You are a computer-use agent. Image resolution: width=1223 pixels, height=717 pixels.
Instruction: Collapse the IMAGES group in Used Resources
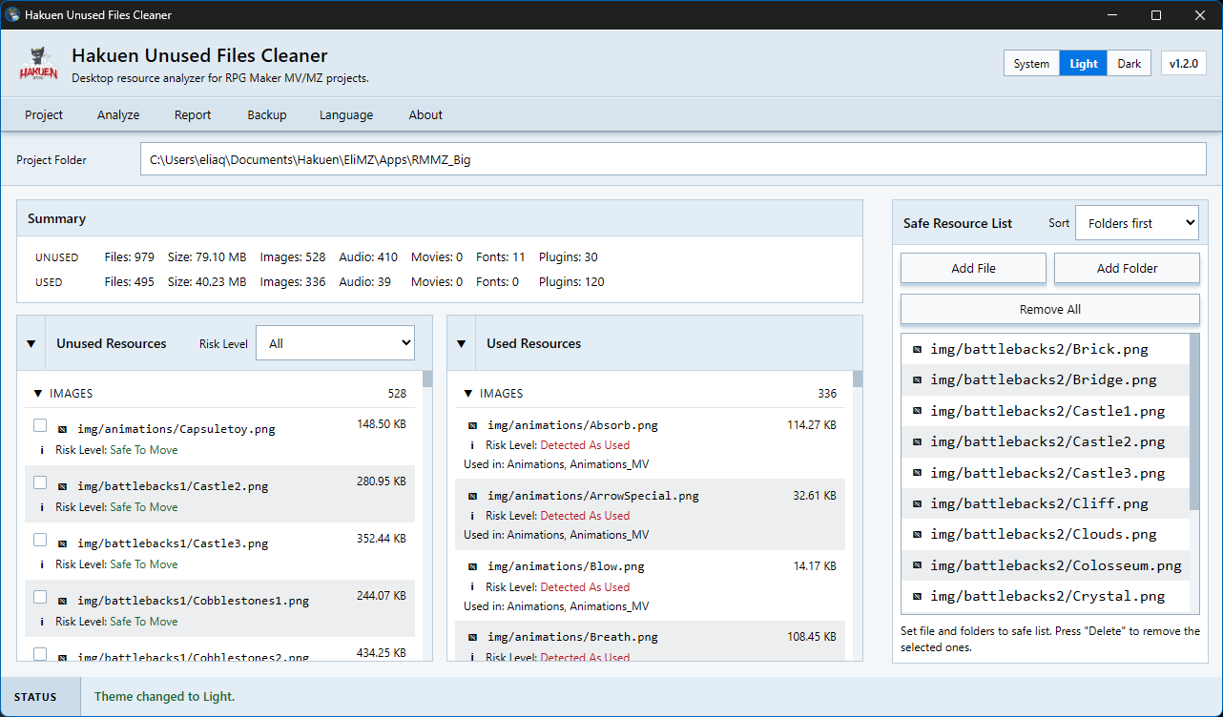468,393
